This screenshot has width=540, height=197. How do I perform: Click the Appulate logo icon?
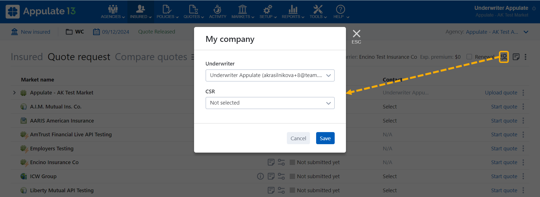click(13, 12)
